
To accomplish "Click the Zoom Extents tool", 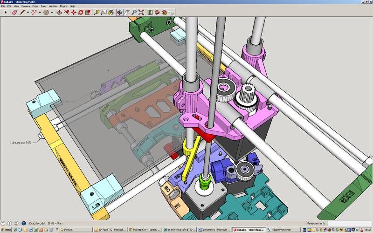I will (x=141, y=13).
